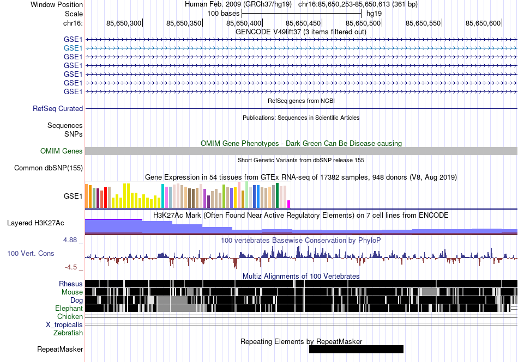Click the 4.88 PhyloP maximum value
518x362 pixels.
(70, 240)
